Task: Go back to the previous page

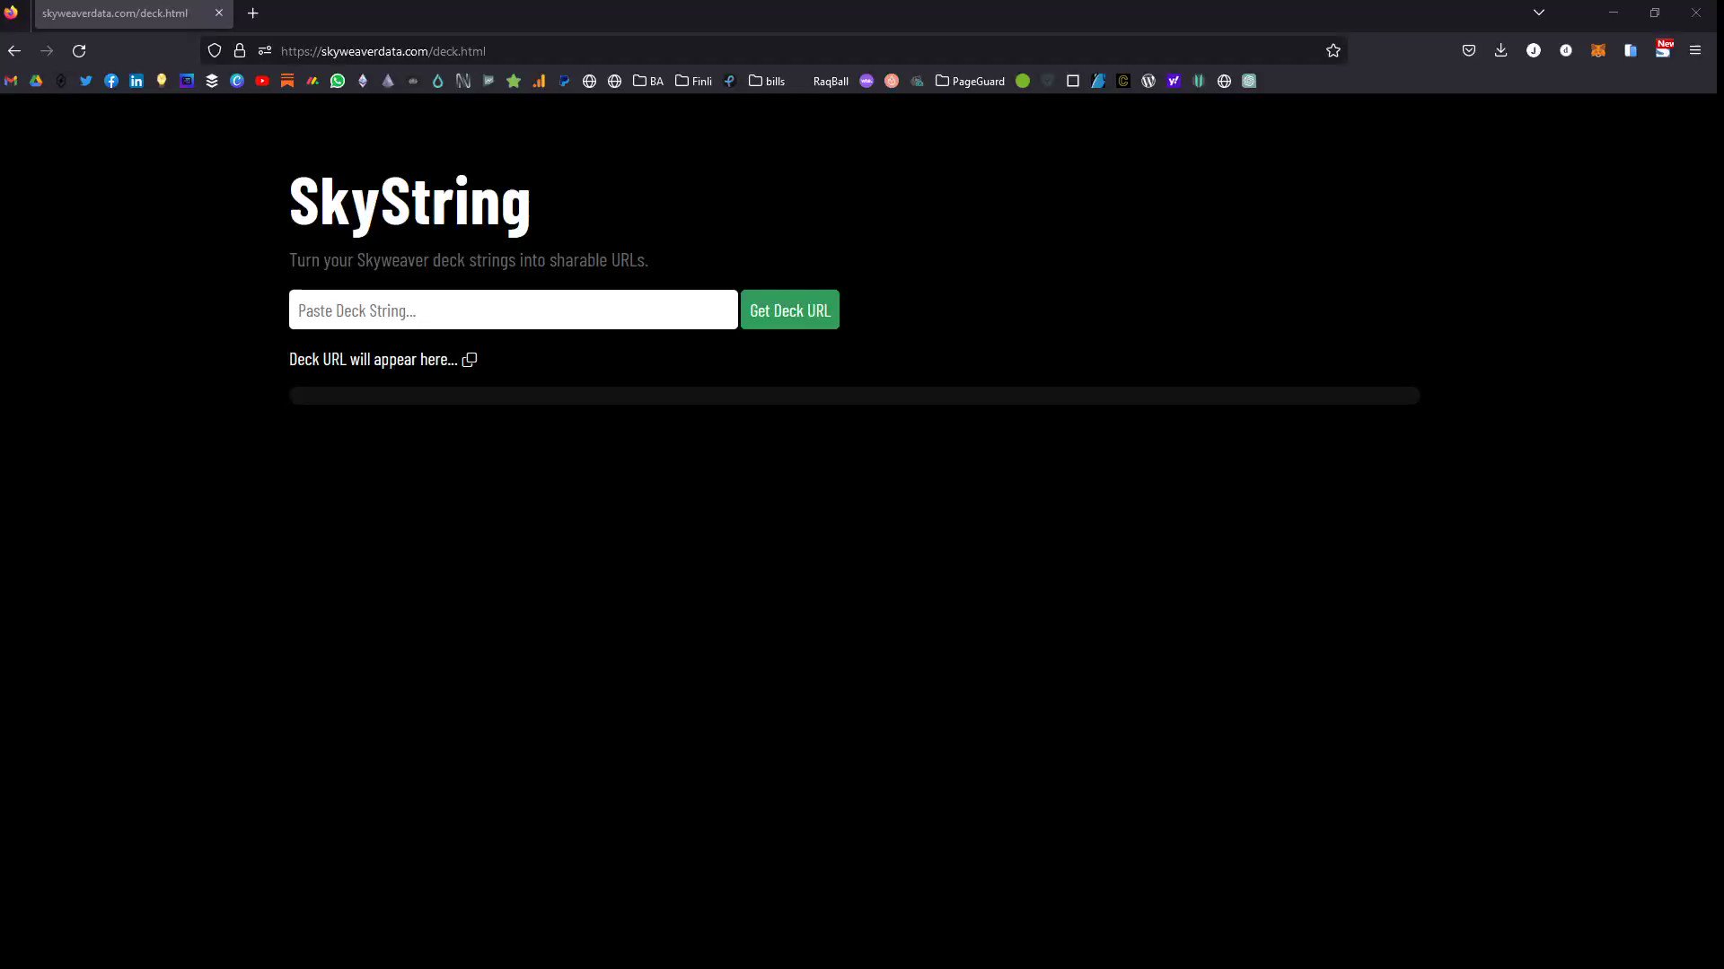Action: (x=14, y=51)
